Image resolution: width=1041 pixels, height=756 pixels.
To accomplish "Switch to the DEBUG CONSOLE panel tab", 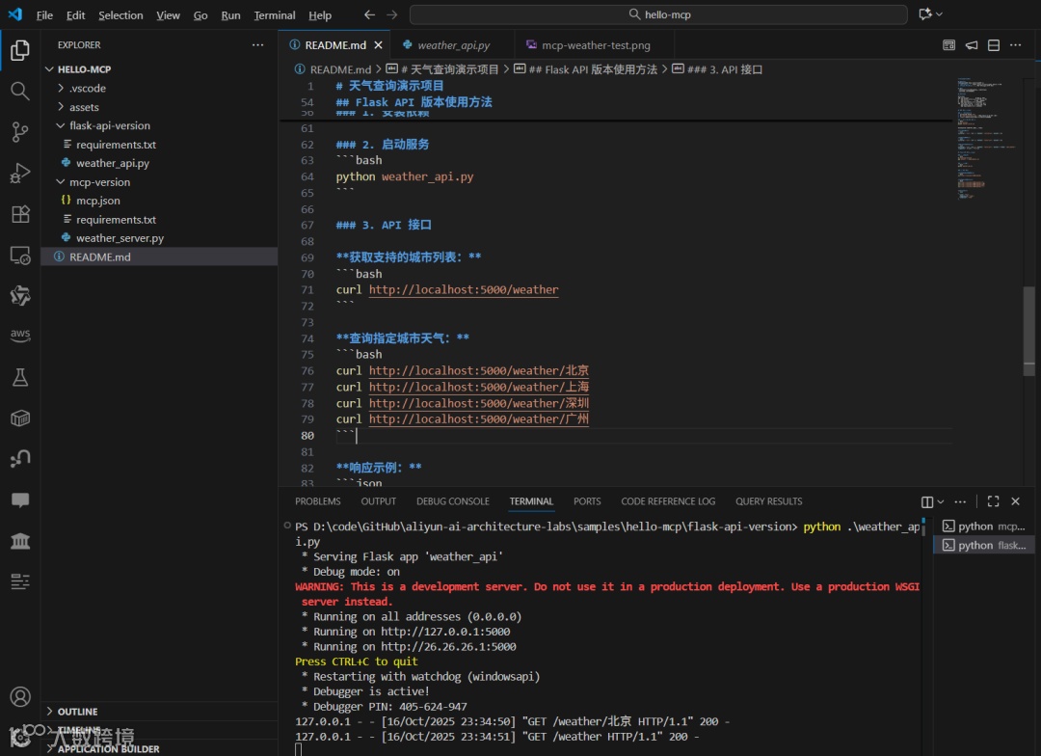I will 452,501.
